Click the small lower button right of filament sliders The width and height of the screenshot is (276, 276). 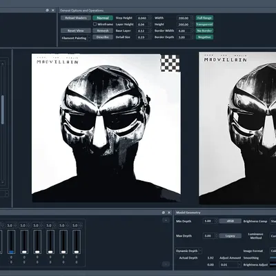pos(166,264)
